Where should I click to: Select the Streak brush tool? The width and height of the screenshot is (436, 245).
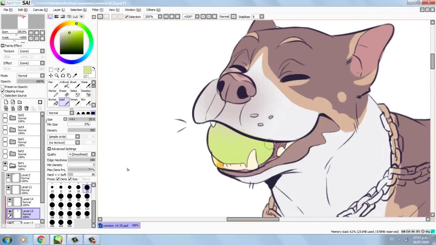click(74, 102)
